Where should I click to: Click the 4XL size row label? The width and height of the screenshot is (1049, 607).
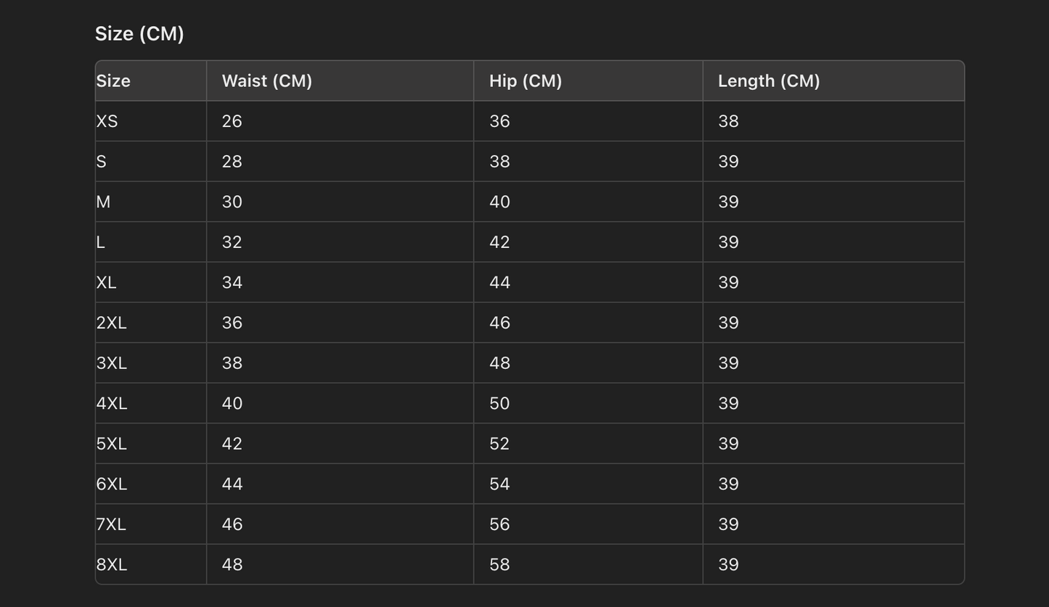coord(111,404)
